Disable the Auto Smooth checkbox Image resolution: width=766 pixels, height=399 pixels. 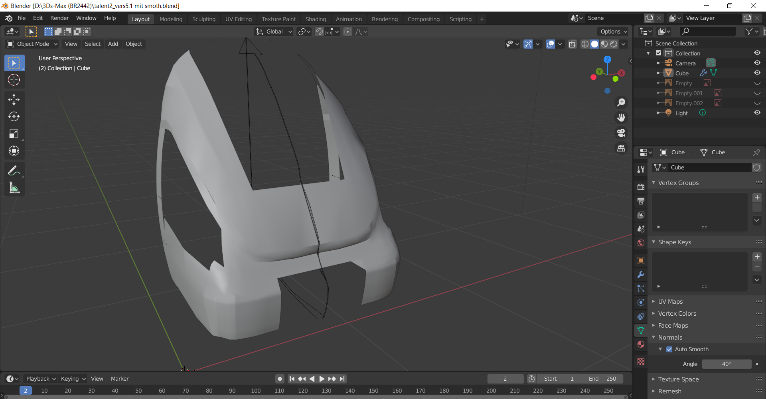(669, 349)
